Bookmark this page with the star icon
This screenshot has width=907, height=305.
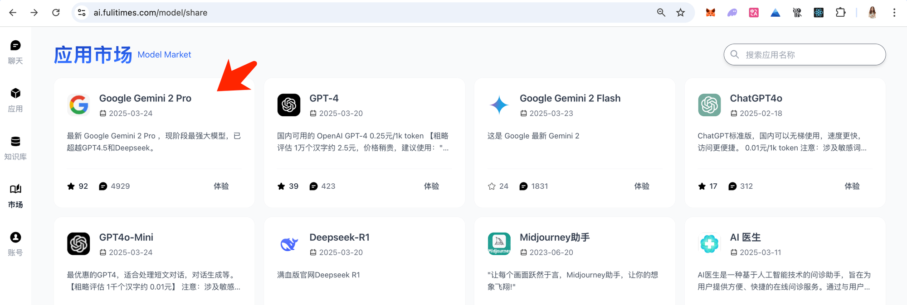coord(680,13)
